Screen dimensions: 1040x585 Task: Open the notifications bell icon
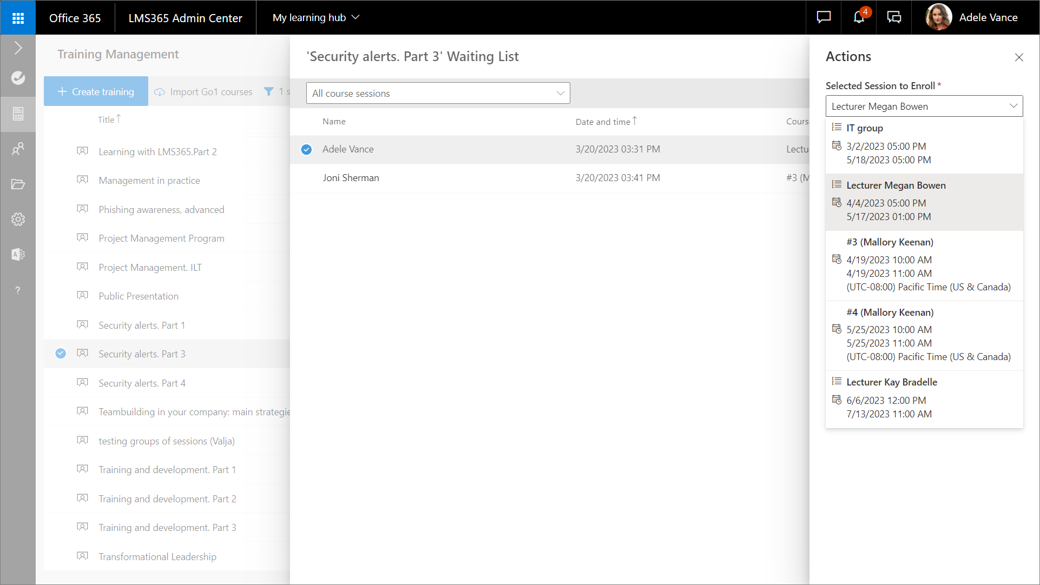[x=859, y=17]
